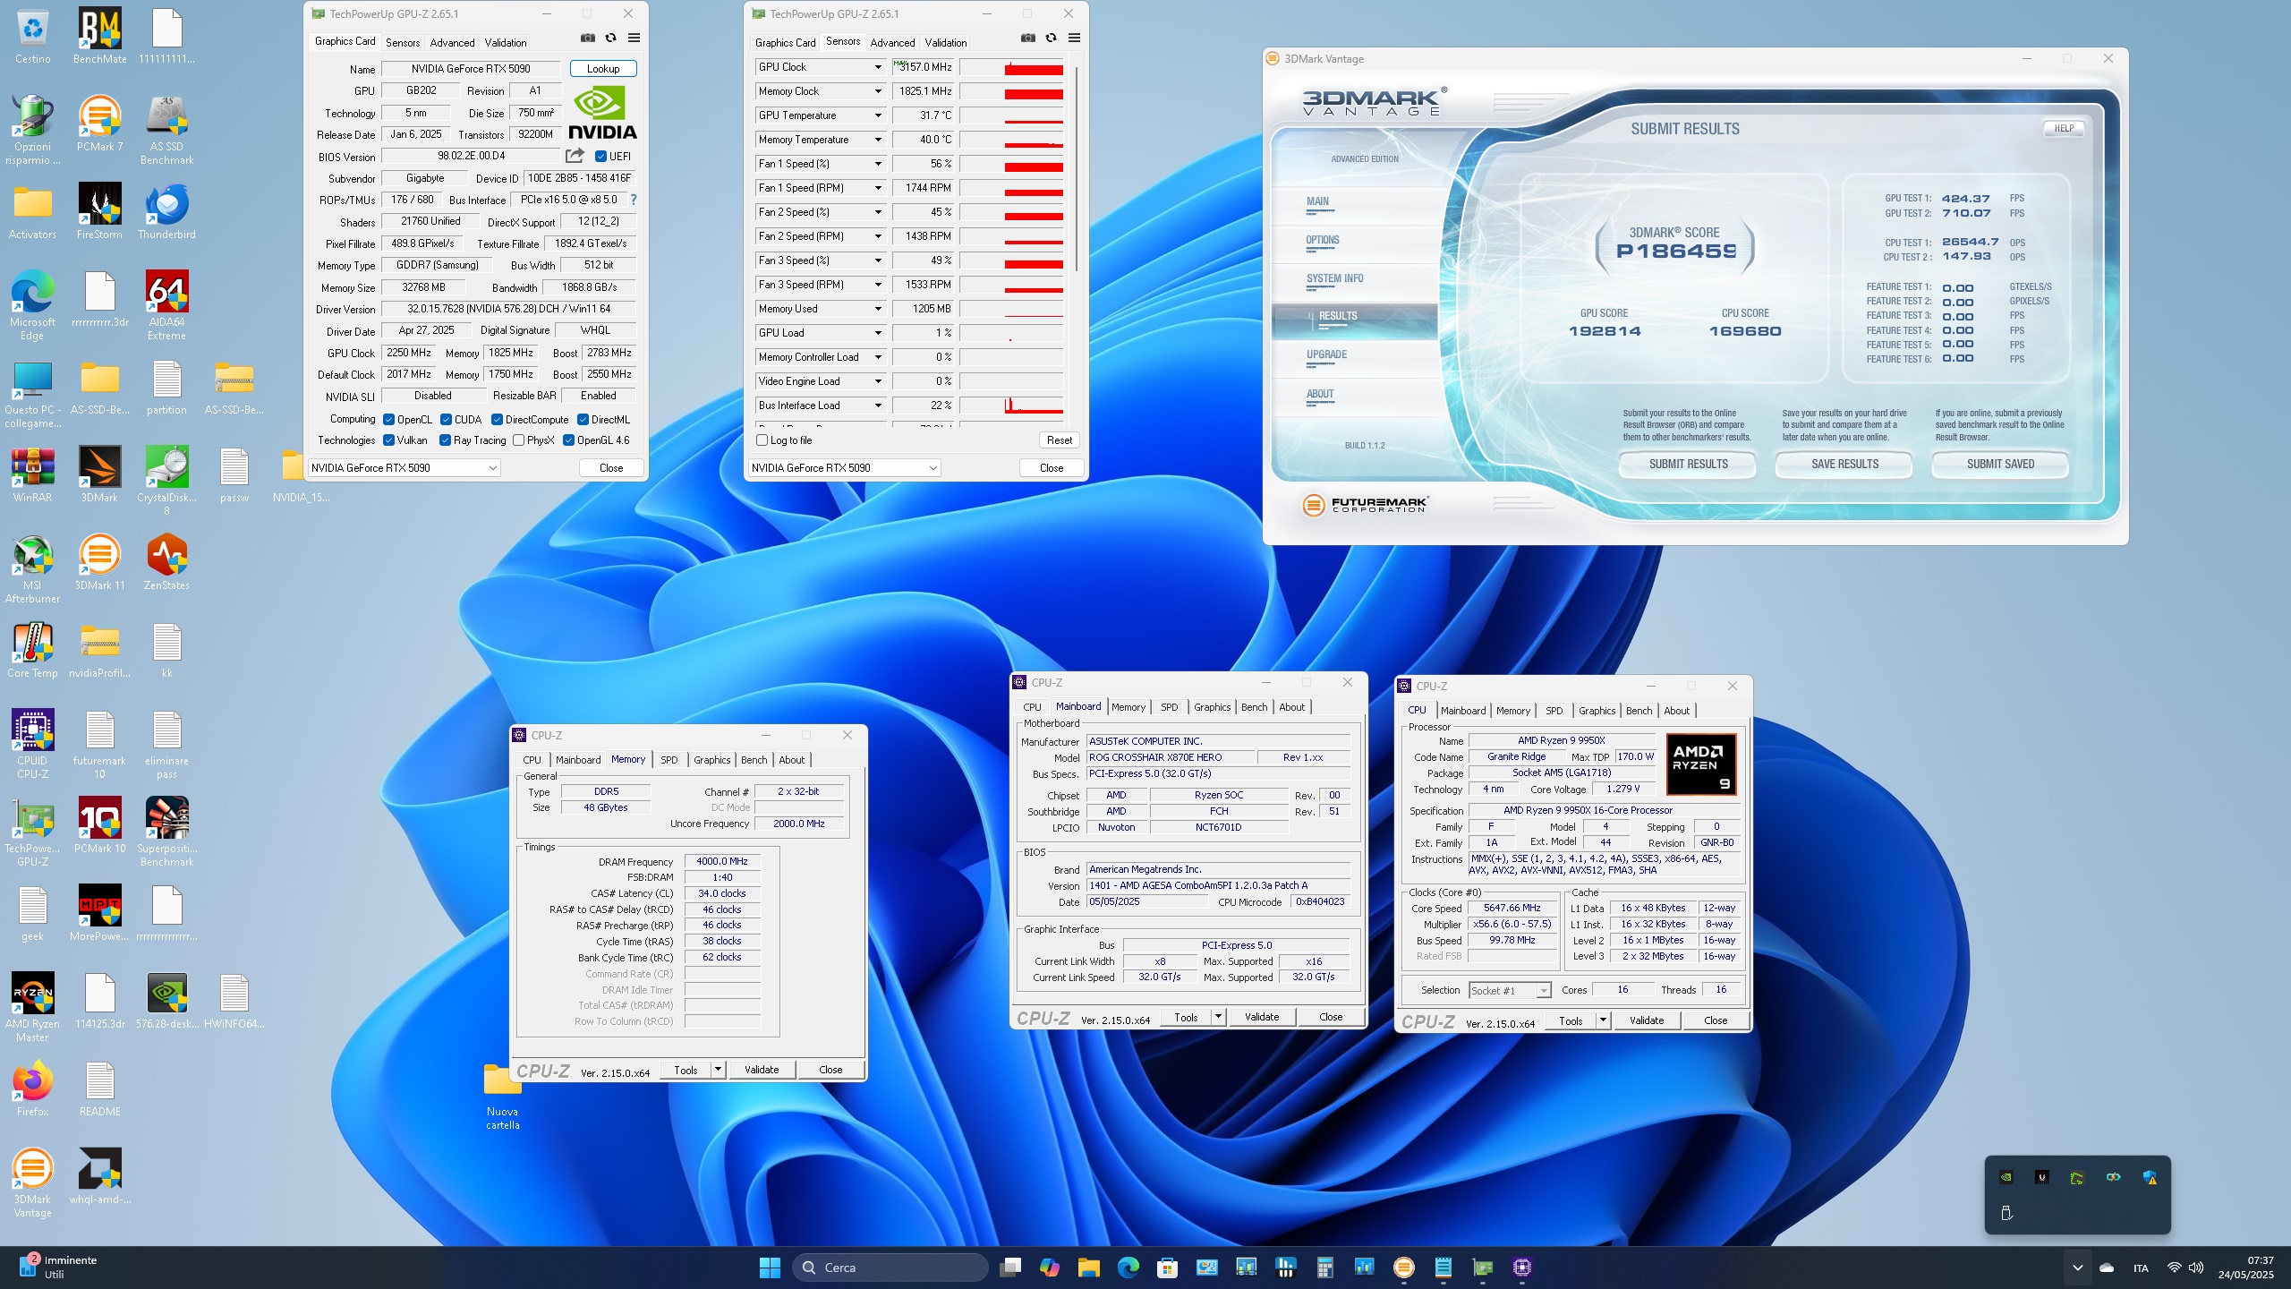The image size is (2291, 1289).
Task: Click SAVE RESULTS button in 3DMark Vantage
Action: [x=1844, y=464]
